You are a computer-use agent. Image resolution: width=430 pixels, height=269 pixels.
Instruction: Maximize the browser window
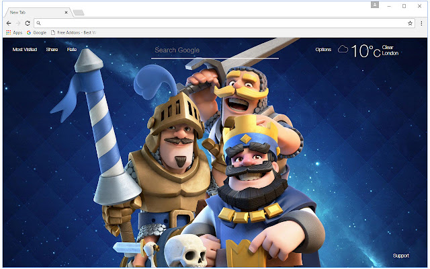(404, 6)
